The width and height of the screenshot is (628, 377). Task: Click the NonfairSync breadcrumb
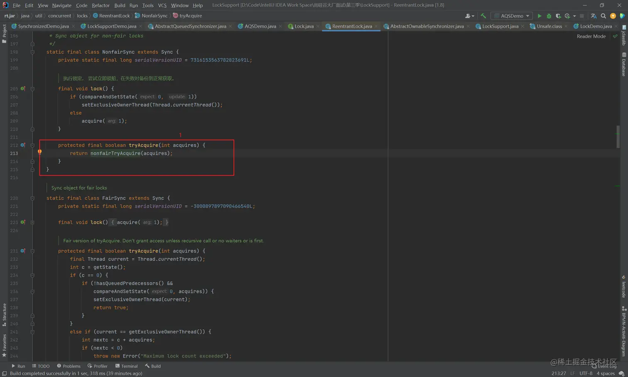click(151, 16)
